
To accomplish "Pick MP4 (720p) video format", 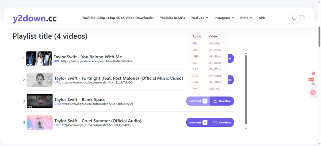I will (215, 69).
